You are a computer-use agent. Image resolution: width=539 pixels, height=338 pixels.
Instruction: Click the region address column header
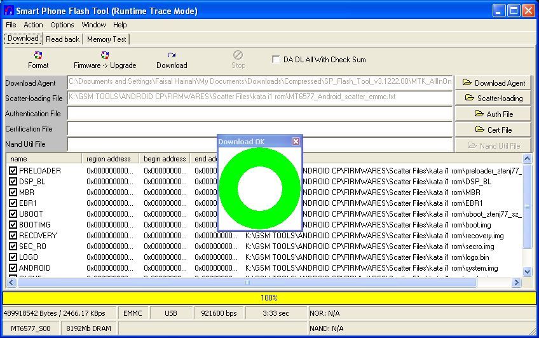click(111, 159)
